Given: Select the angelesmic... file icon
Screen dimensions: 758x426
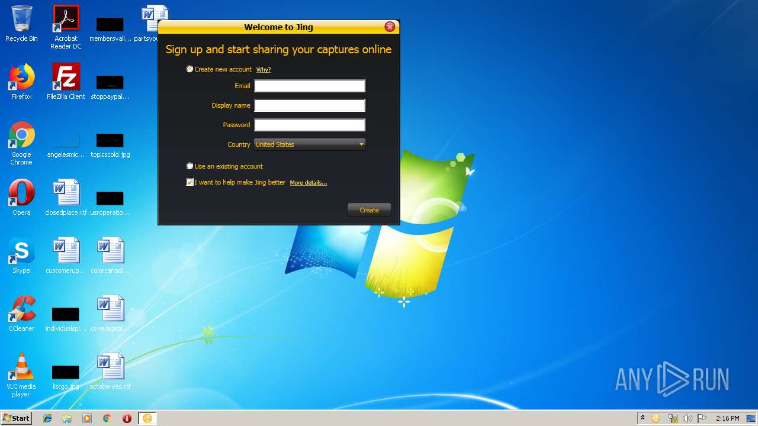Looking at the screenshot, I should (x=66, y=146).
